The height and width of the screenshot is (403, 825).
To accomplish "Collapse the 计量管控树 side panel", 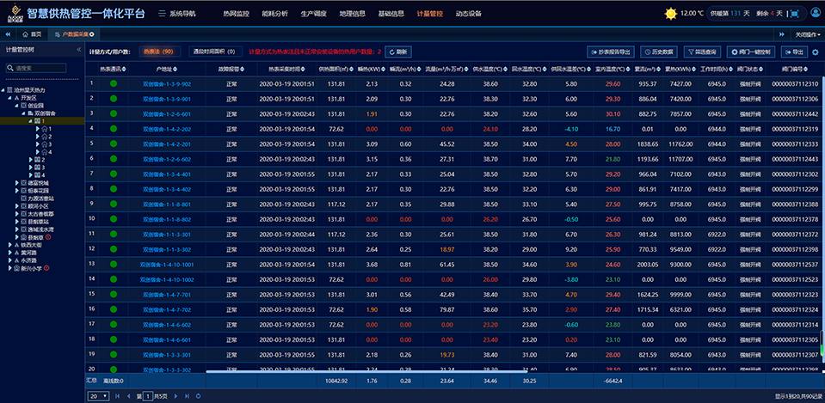I will point(78,51).
